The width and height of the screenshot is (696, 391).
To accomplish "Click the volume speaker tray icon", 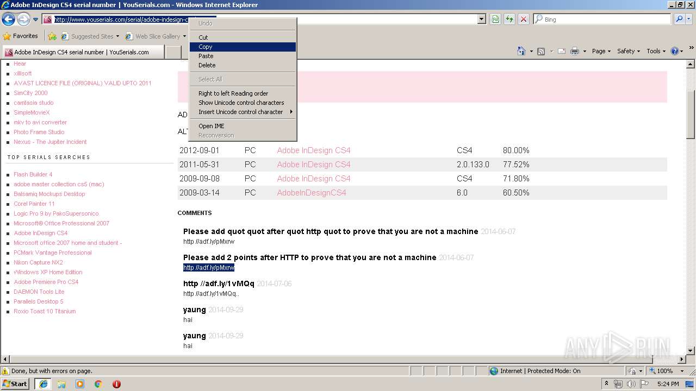I will click(631, 384).
